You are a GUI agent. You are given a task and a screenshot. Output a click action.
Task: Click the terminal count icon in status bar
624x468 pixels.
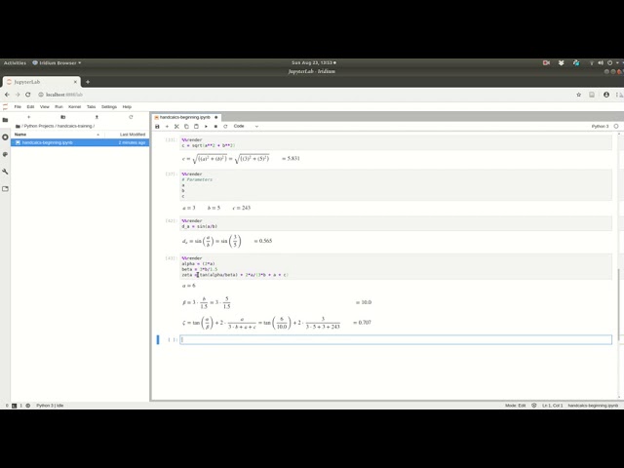click(x=15, y=406)
